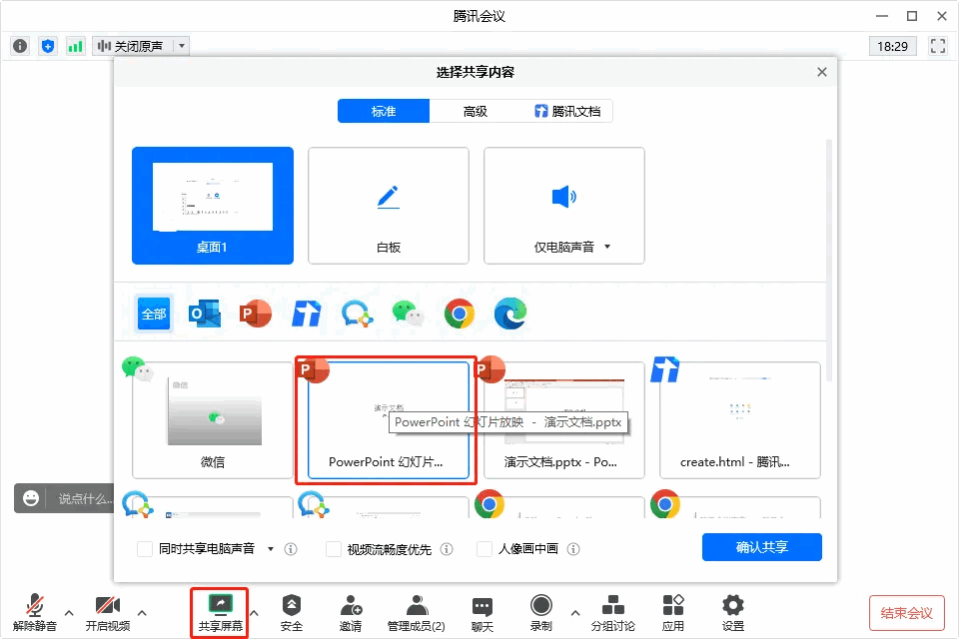The width and height of the screenshot is (959, 639).
Task: Filter windows by WeChat app icon
Action: pyautogui.click(x=408, y=314)
